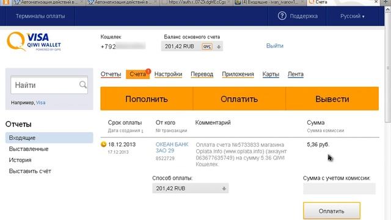
Task: Expand the main account balance dropdown
Action: click(x=192, y=46)
